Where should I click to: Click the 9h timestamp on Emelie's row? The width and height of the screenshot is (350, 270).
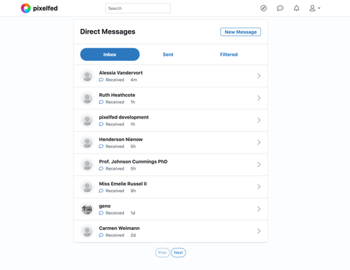coord(133,191)
